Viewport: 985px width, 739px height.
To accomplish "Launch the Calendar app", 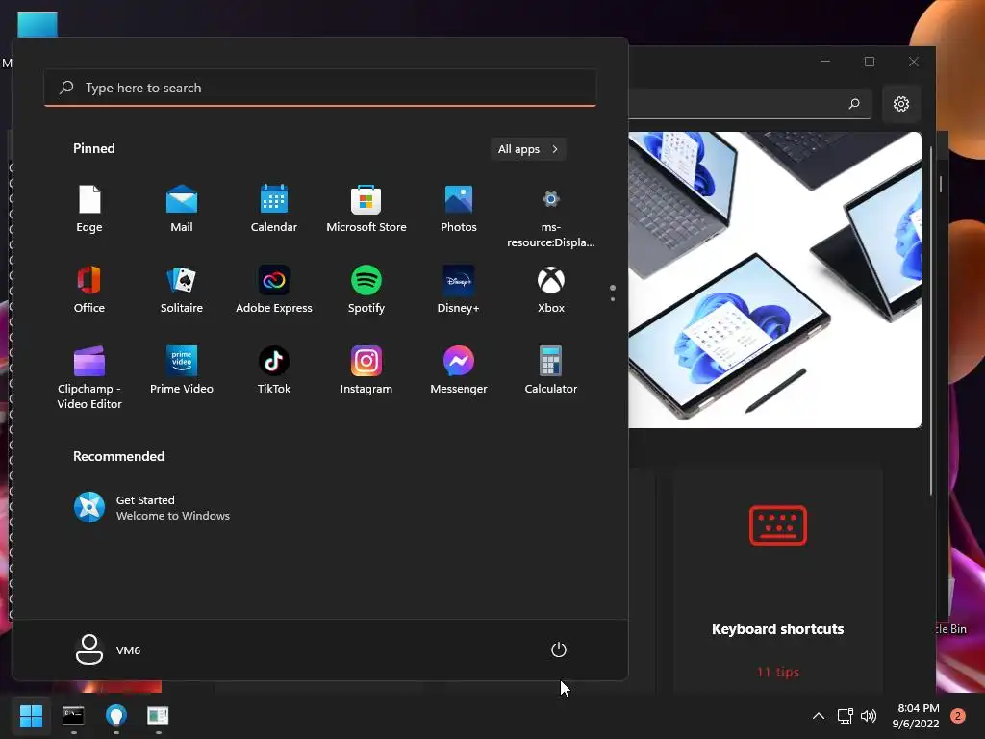I will click(274, 209).
